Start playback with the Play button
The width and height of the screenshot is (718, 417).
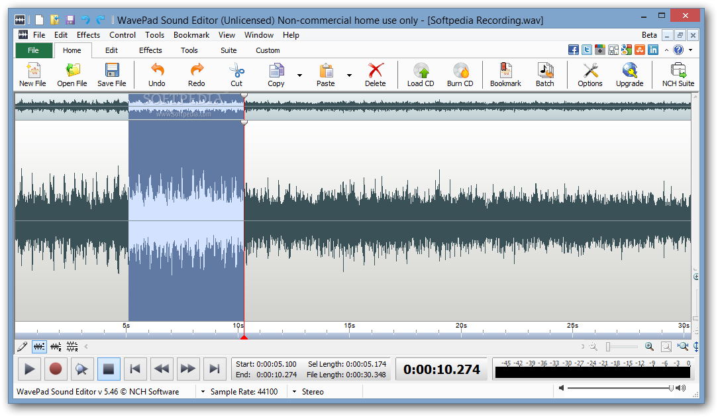(29, 369)
